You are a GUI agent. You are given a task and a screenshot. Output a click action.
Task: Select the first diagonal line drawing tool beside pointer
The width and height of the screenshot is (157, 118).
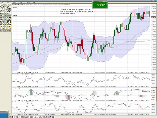click(3, 5)
